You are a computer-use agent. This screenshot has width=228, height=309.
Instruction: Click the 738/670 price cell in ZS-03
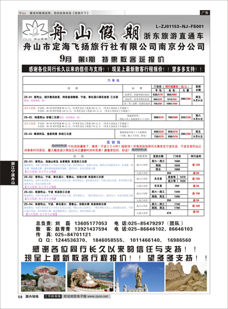158,137
